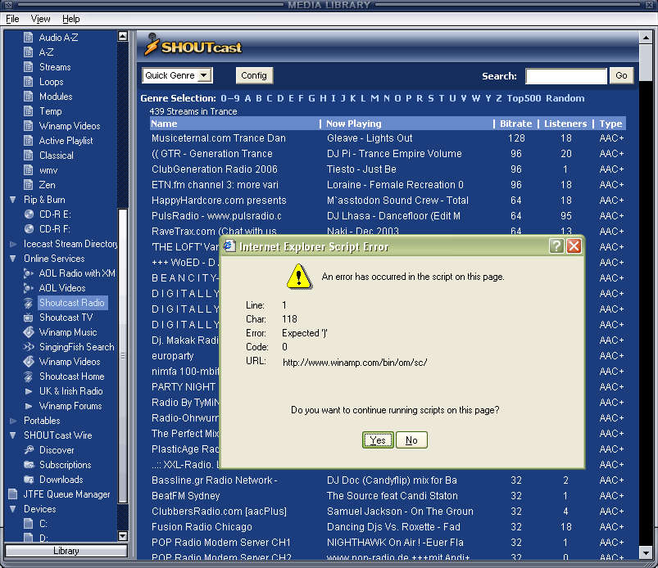Select the C: device in sidebar
The image size is (658, 568).
click(43, 524)
